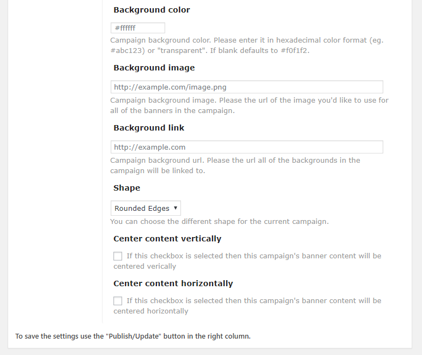Click the "Shape" heading label
The image size is (422, 355).
pyautogui.click(x=126, y=188)
